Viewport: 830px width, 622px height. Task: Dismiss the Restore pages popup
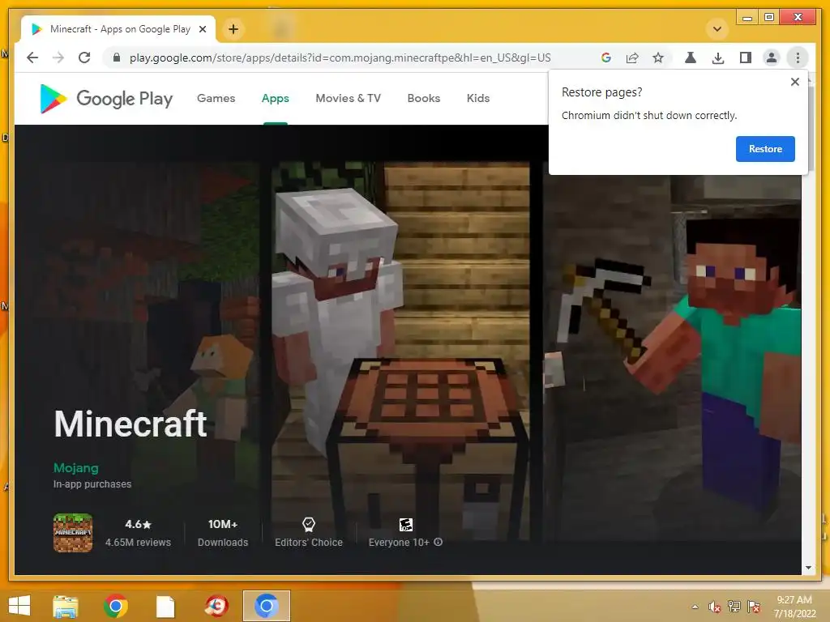click(x=794, y=82)
